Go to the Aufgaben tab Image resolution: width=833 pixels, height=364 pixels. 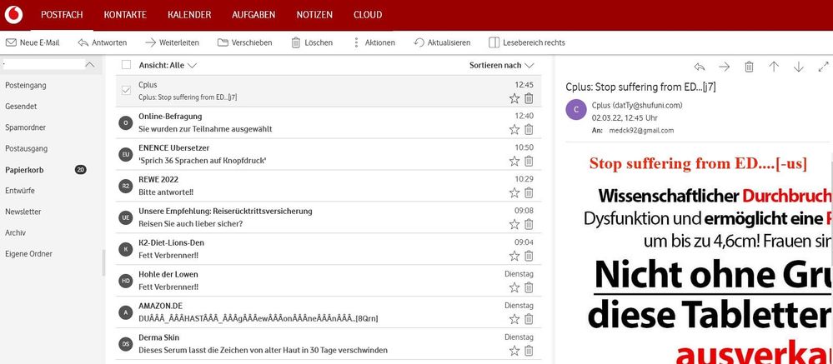pos(253,15)
